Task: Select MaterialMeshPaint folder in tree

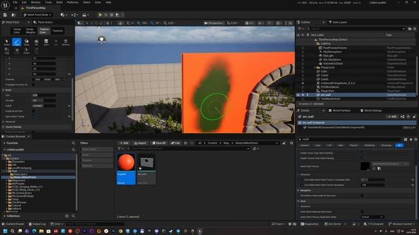Action: [25, 178]
